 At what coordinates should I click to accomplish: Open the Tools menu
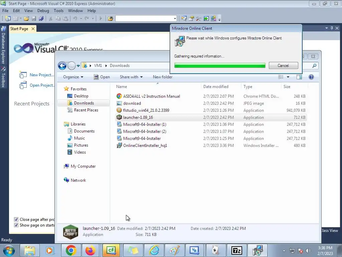pyautogui.click(x=58, y=11)
